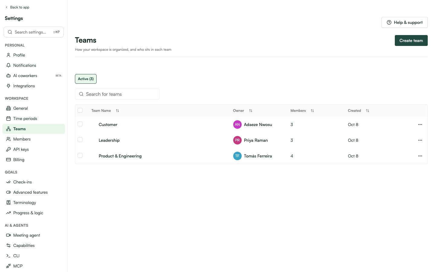
Task: Open Billing settings
Action: (34, 160)
